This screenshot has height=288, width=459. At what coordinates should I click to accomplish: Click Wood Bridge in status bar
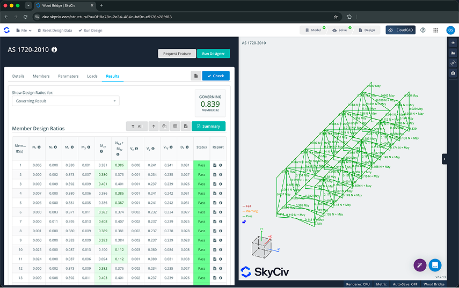434,284
